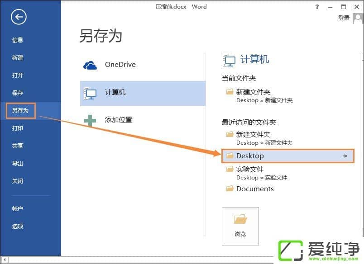The width and height of the screenshot is (364, 264).
Task: Click the green plus Add Location icon
Action: pyautogui.click(x=90, y=120)
